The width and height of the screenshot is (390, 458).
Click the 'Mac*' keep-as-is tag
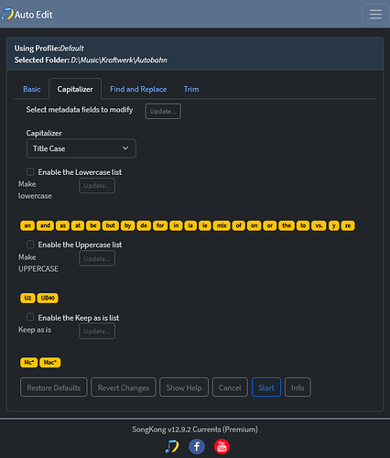(50, 363)
